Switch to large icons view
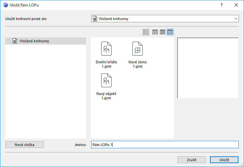 coord(170,32)
